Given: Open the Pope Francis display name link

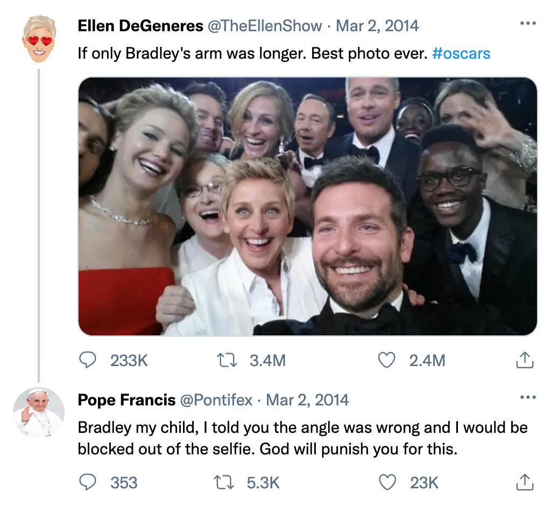Looking at the screenshot, I should [126, 400].
